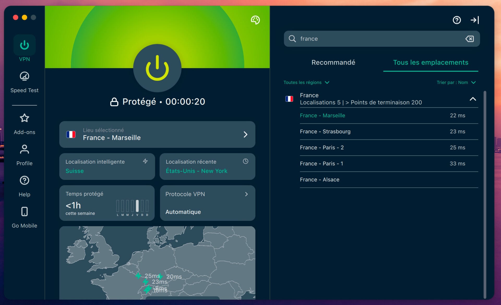Image resolution: width=501 pixels, height=305 pixels.
Task: Open the color theme palette picker
Action: pos(255,20)
